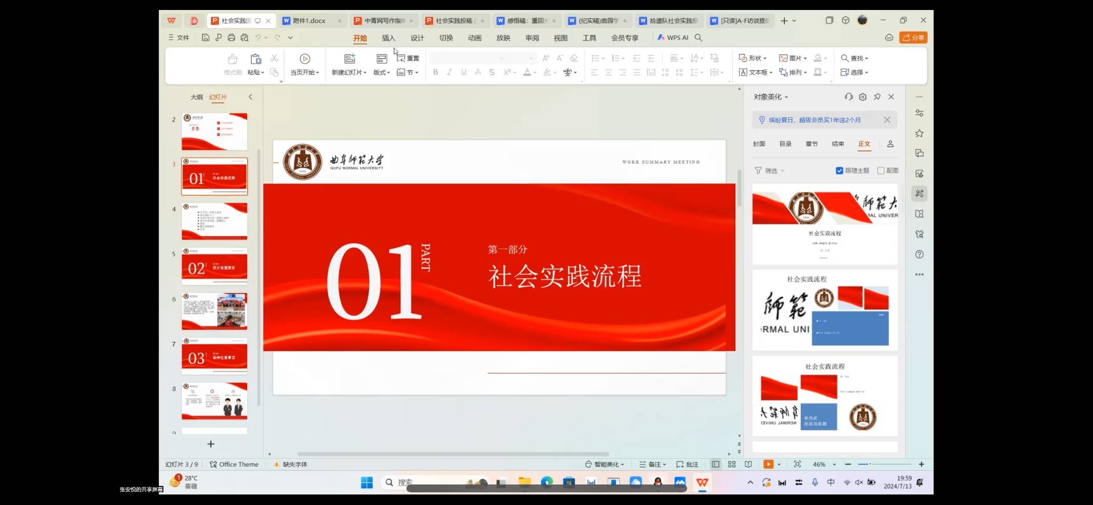Start slideshow with orange play button

click(x=768, y=464)
